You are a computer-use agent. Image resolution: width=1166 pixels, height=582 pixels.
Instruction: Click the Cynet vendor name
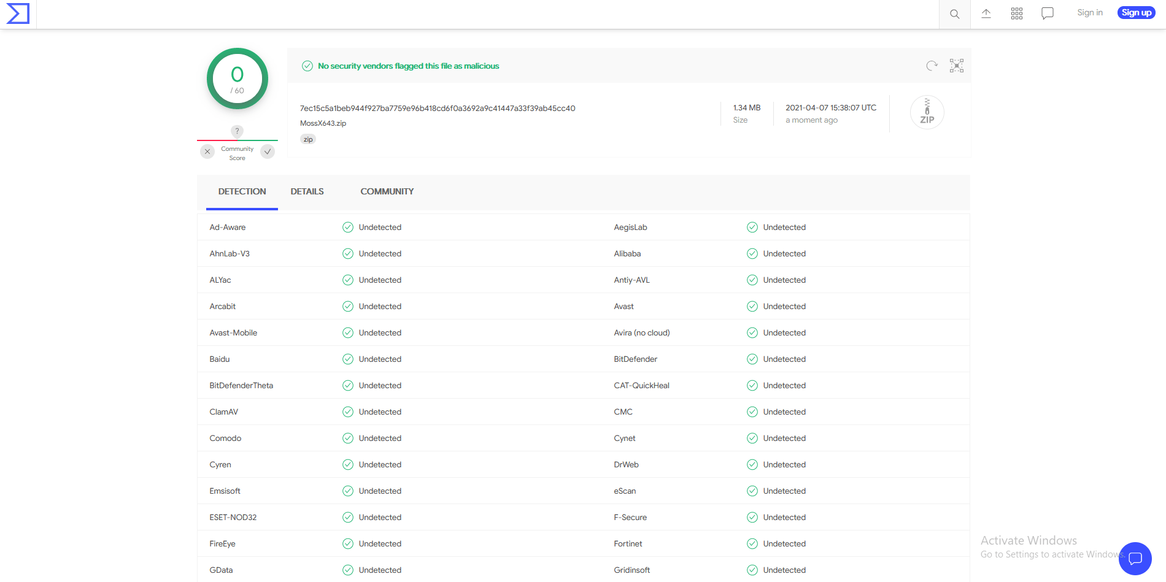point(625,438)
